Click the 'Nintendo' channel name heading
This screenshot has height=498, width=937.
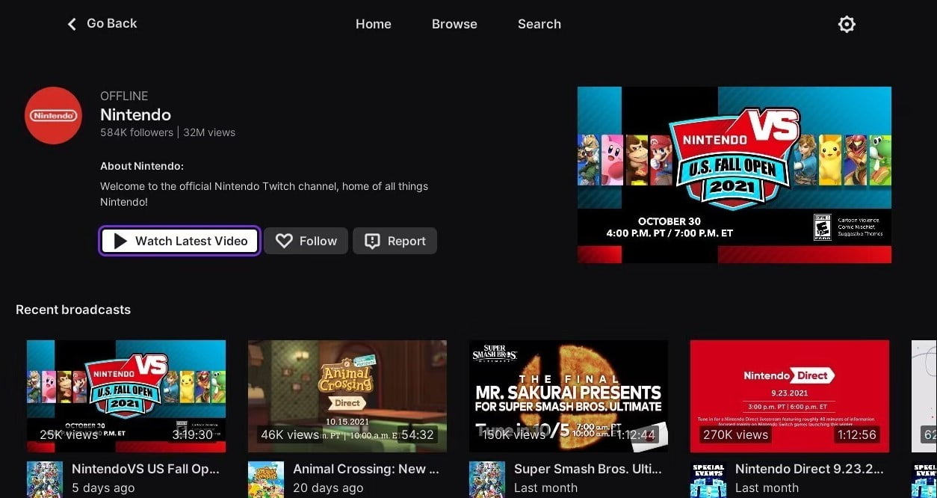click(135, 114)
